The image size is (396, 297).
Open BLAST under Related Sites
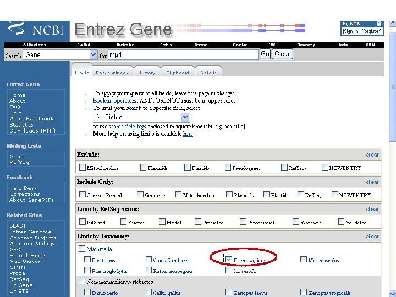tap(18, 226)
